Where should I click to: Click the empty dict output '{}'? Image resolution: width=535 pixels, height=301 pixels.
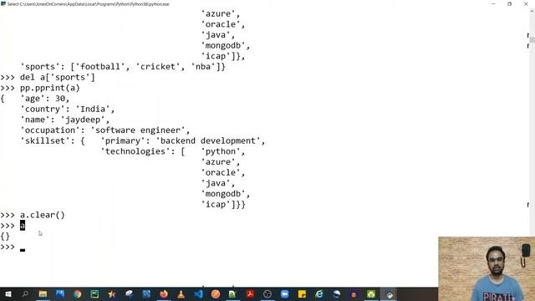[x=5, y=236]
